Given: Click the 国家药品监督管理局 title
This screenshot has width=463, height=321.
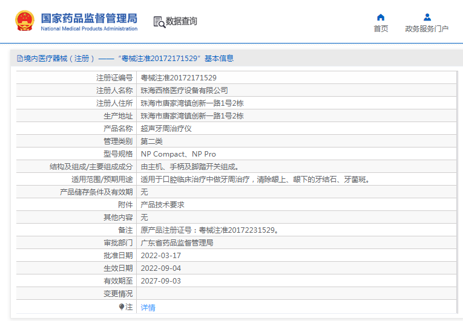Looking at the screenshot, I should 89,18.
